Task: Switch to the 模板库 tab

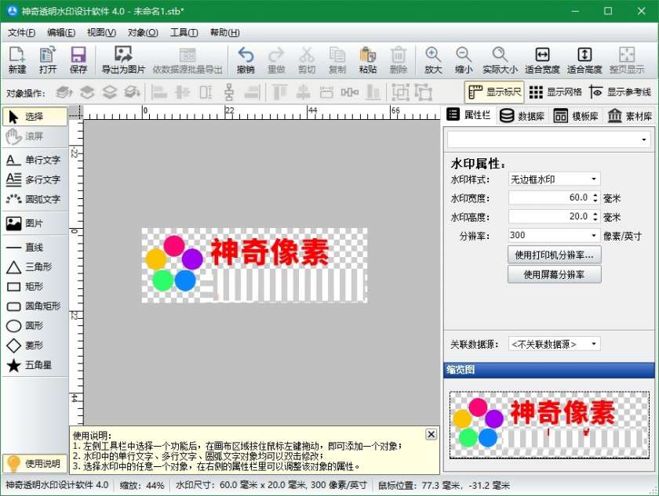Action: tap(576, 116)
